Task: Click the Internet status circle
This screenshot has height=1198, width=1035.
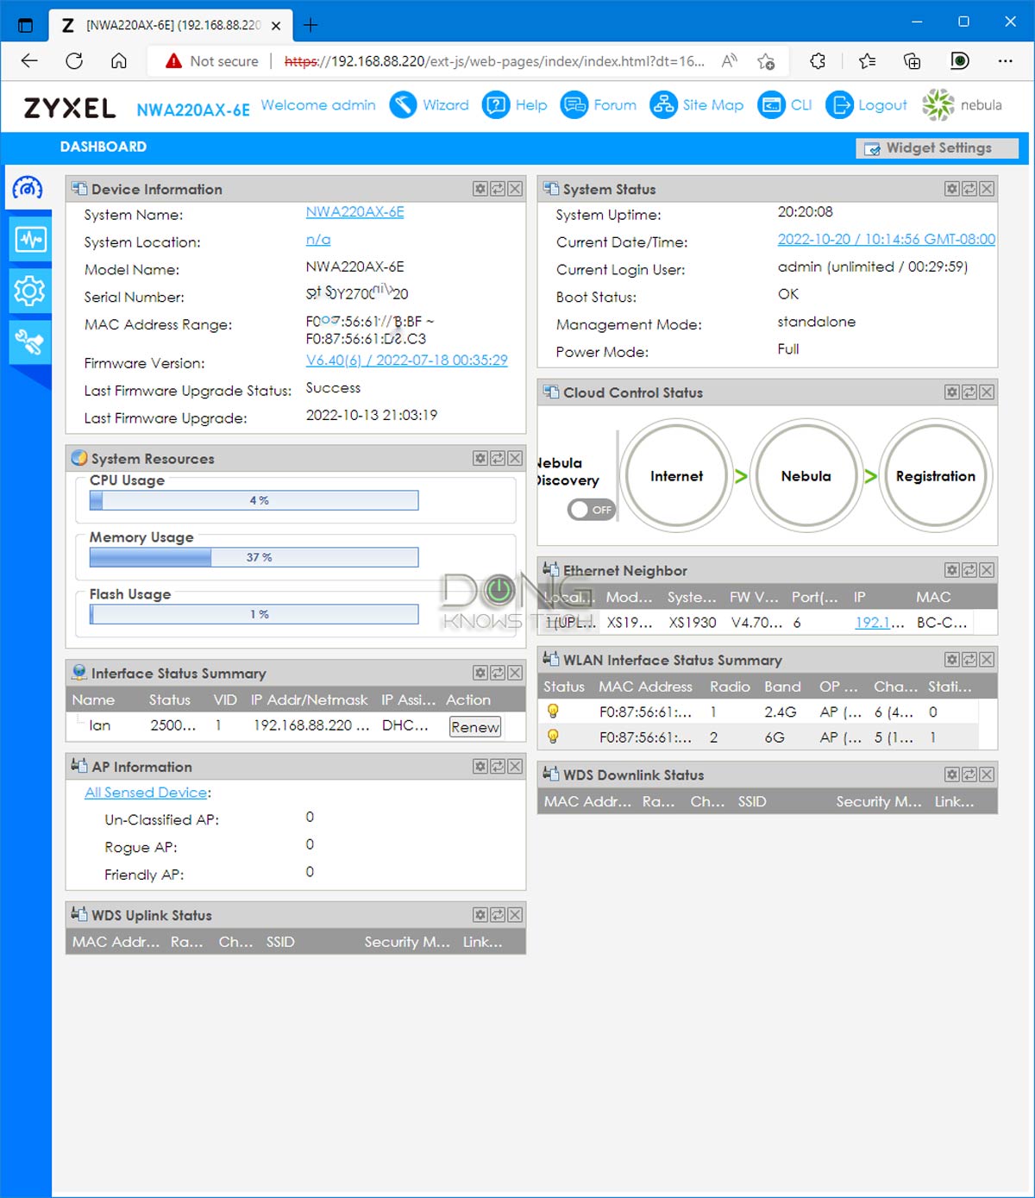Action: coord(677,476)
